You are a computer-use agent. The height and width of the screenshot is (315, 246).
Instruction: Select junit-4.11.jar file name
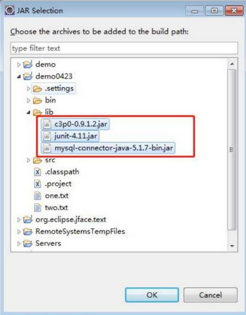pyautogui.click(x=76, y=136)
